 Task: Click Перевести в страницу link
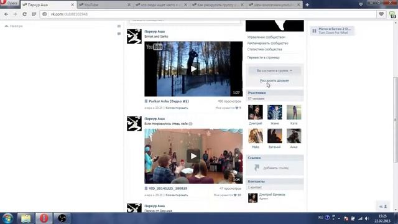[x=263, y=58]
